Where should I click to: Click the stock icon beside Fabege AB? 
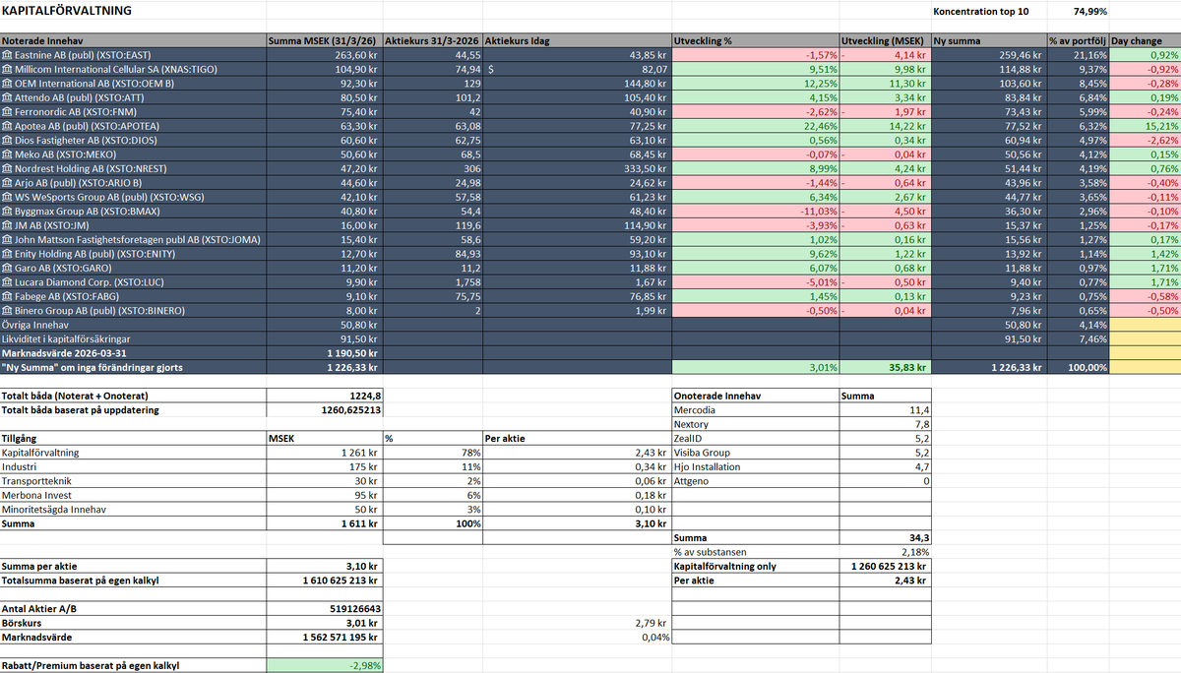[7, 296]
